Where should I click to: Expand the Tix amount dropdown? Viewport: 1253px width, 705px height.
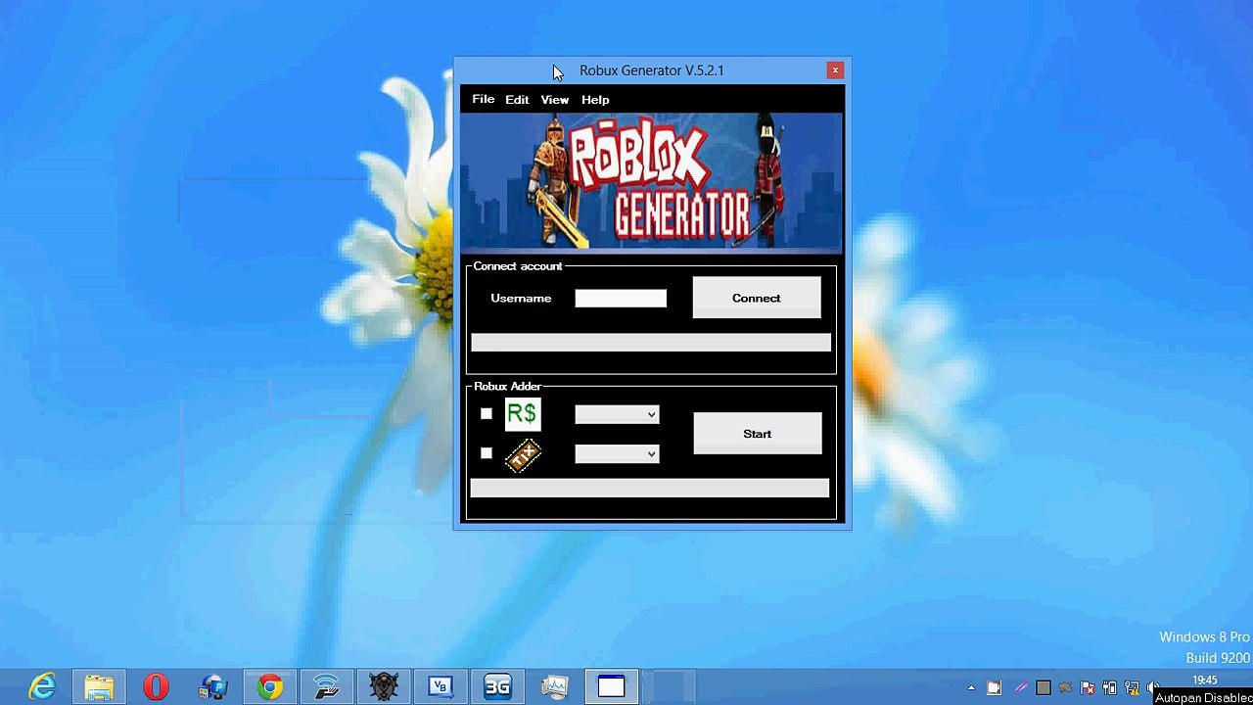coord(617,454)
